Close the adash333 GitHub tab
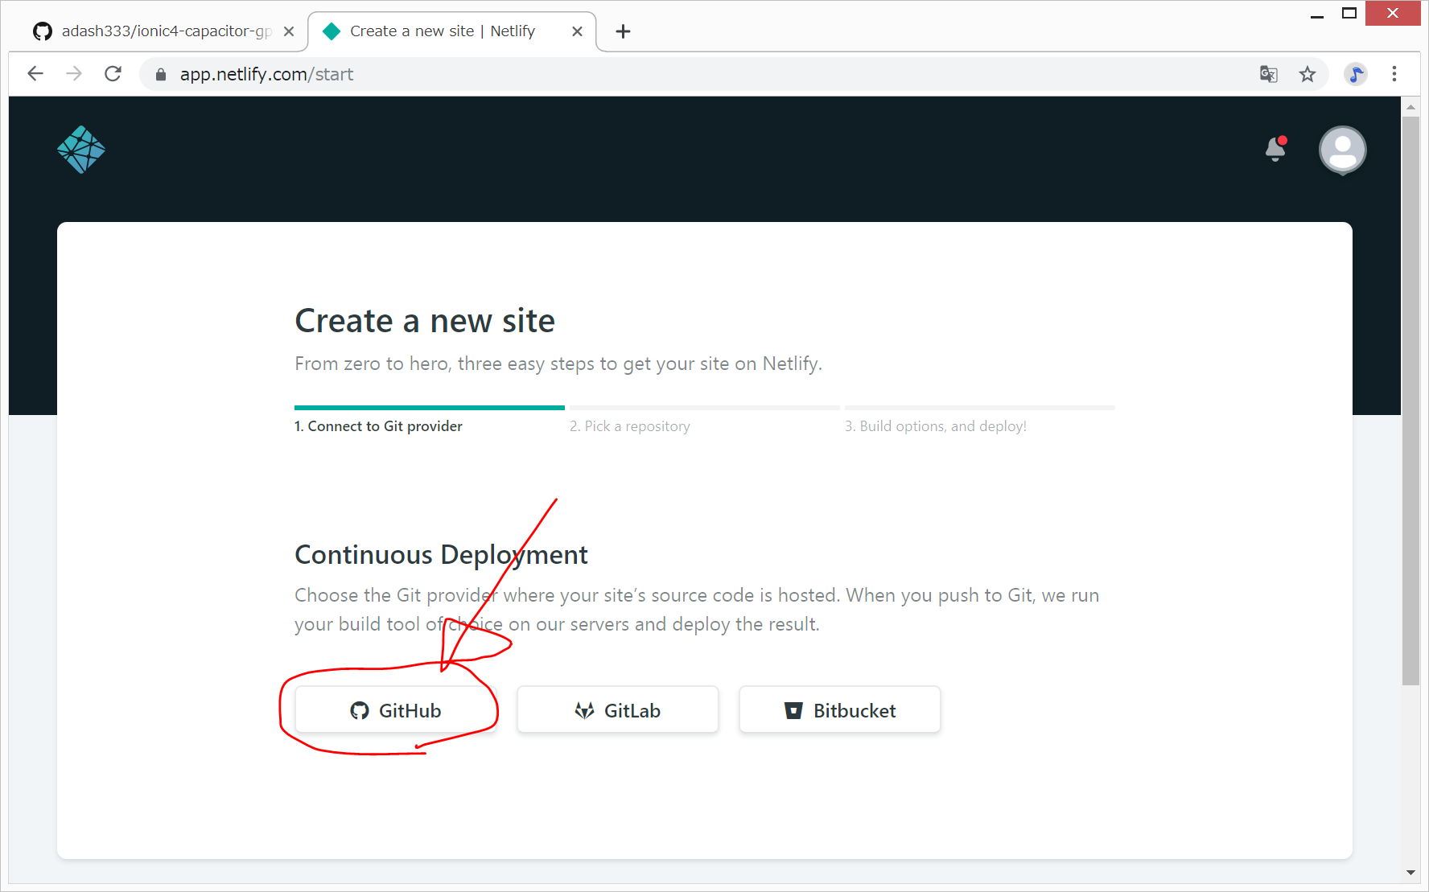Image resolution: width=1429 pixels, height=892 pixels. (289, 31)
